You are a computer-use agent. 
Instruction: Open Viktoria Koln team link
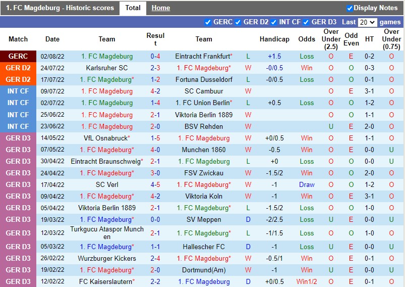204,197
